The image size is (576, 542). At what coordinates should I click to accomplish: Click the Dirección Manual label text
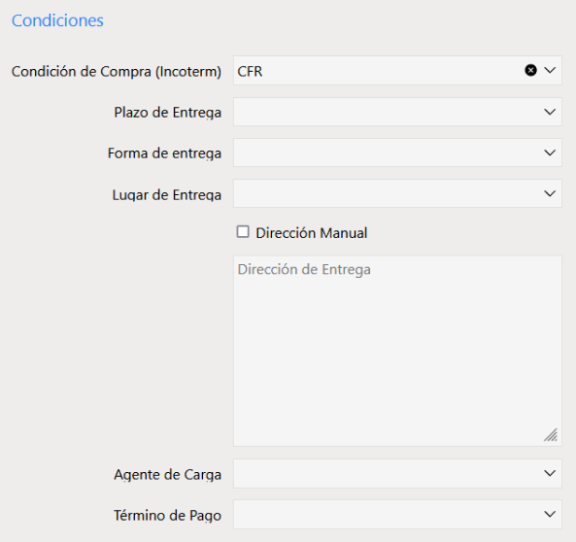pos(312,233)
